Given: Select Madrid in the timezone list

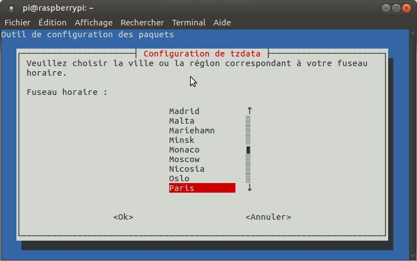Looking at the screenshot, I should [184, 111].
